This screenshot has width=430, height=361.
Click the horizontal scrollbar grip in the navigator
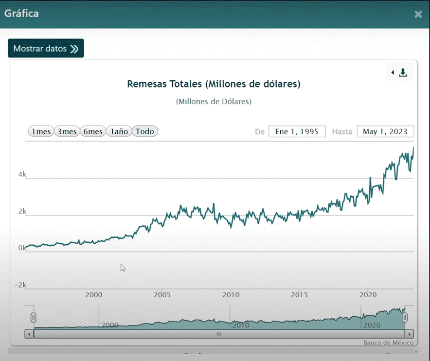pyautogui.click(x=219, y=334)
